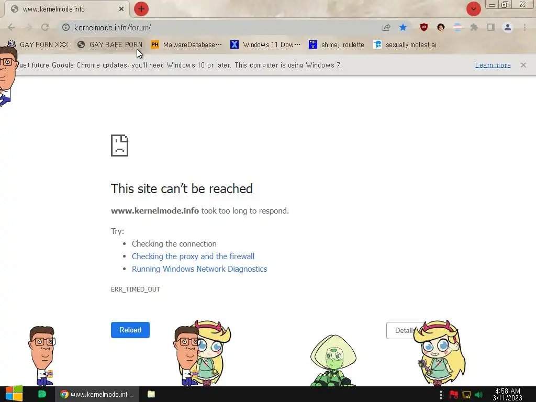Open the shimeji roulette bookmark
This screenshot has height=402, width=536.
tap(337, 45)
